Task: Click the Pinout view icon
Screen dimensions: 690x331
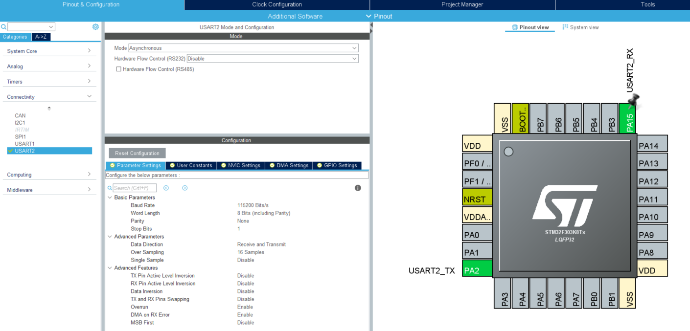Action: point(515,27)
